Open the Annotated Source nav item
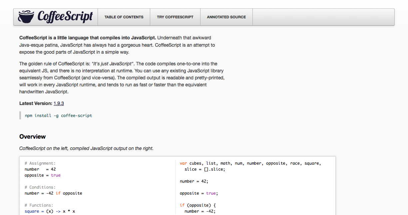Image resolution: width=408 pixels, height=215 pixels. point(226,17)
